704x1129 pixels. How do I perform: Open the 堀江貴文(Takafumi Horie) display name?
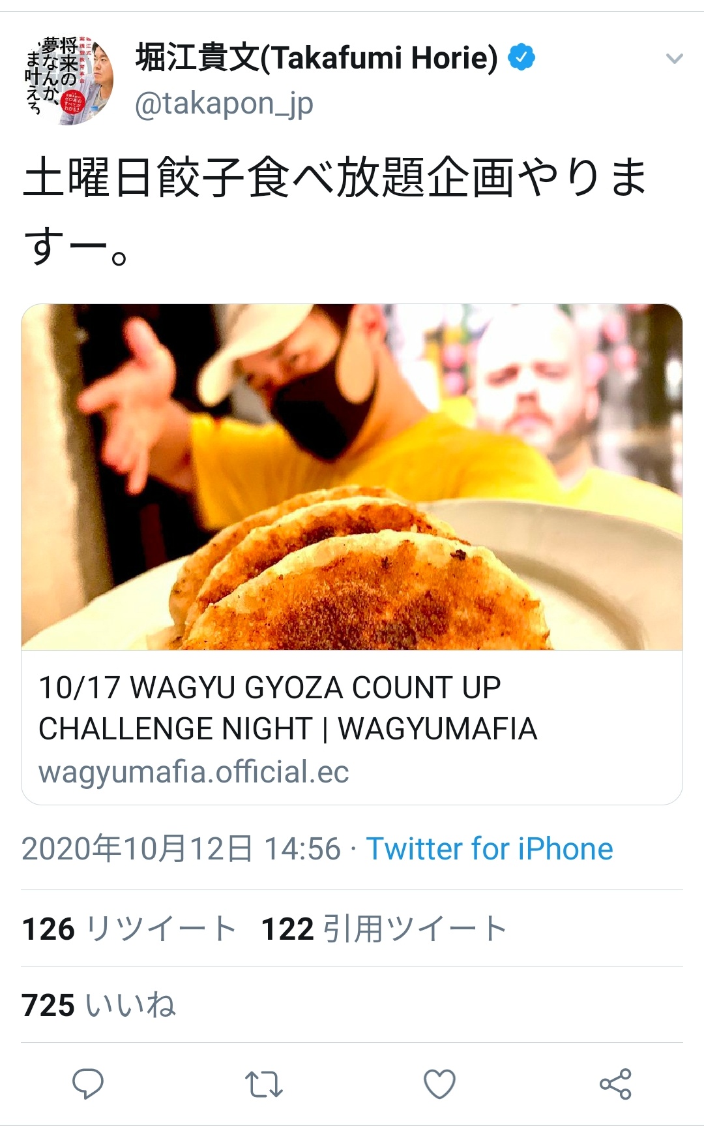coord(317,57)
